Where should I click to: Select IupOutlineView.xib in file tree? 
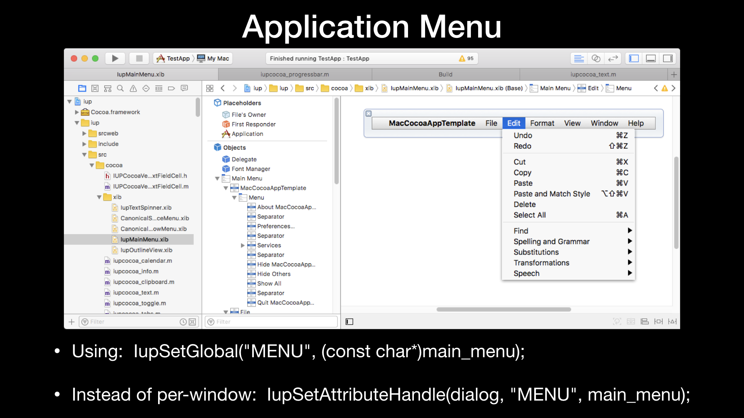click(x=146, y=250)
